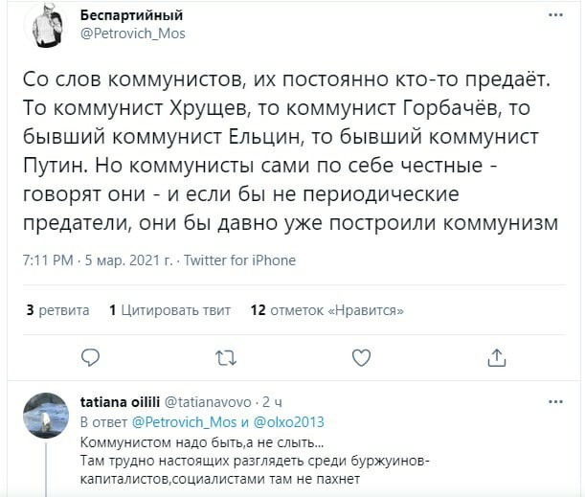Screen dimensions: 585x497
Task: View the 3 ретвита list
Action: (x=57, y=310)
